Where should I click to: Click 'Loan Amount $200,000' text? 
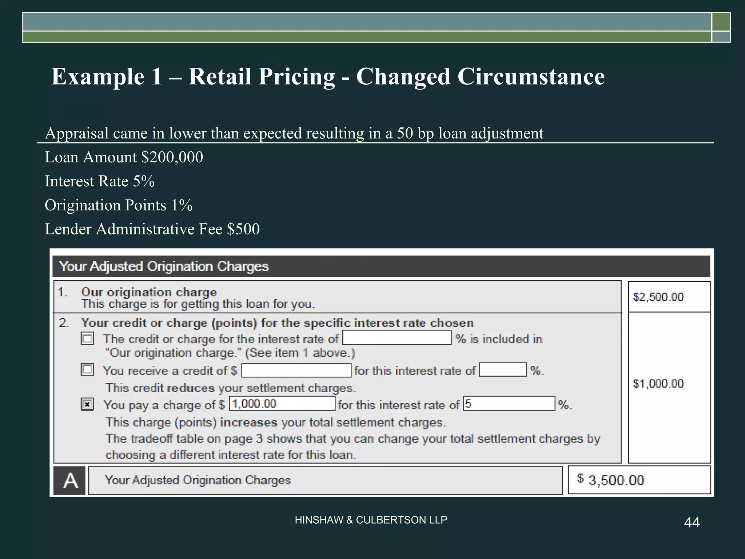click(x=124, y=157)
